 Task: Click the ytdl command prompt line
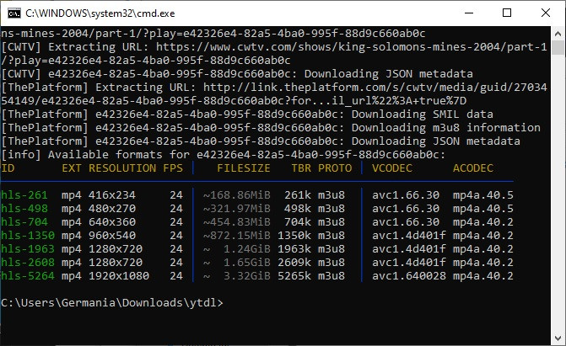[x=112, y=303]
